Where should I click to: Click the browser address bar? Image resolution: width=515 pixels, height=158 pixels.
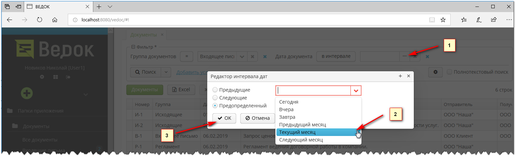pyautogui.click(x=241, y=20)
